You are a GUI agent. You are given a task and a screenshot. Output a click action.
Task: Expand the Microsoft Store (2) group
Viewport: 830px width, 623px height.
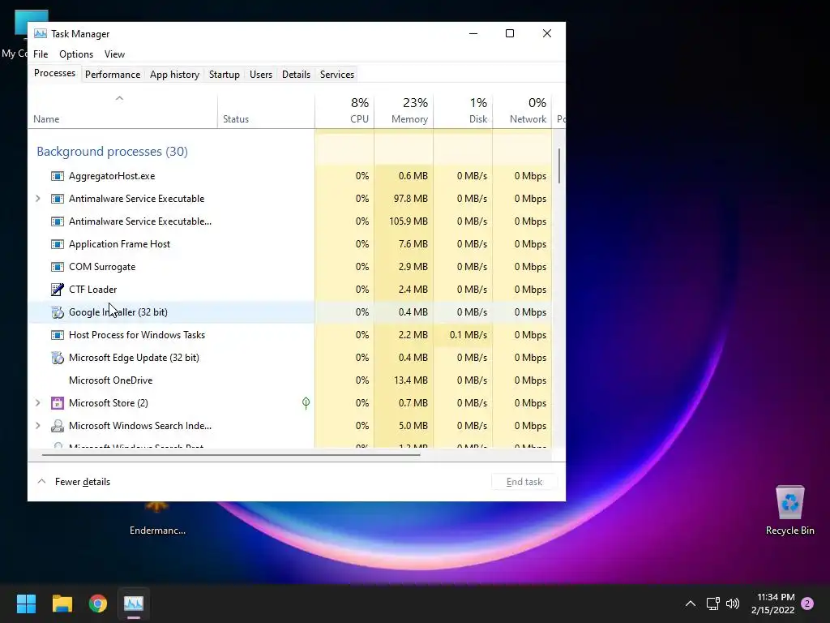pos(37,403)
